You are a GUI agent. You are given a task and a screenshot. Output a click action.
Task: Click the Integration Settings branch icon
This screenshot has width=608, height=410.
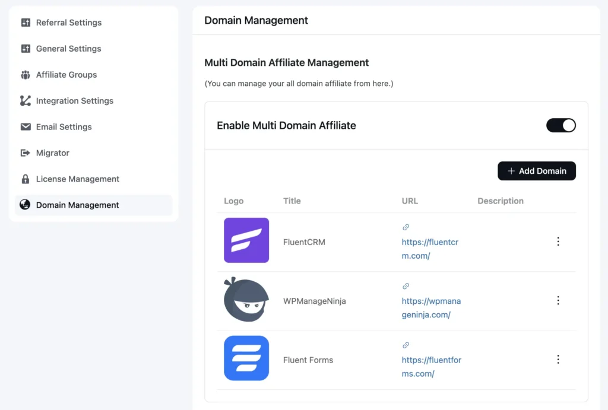tap(26, 101)
